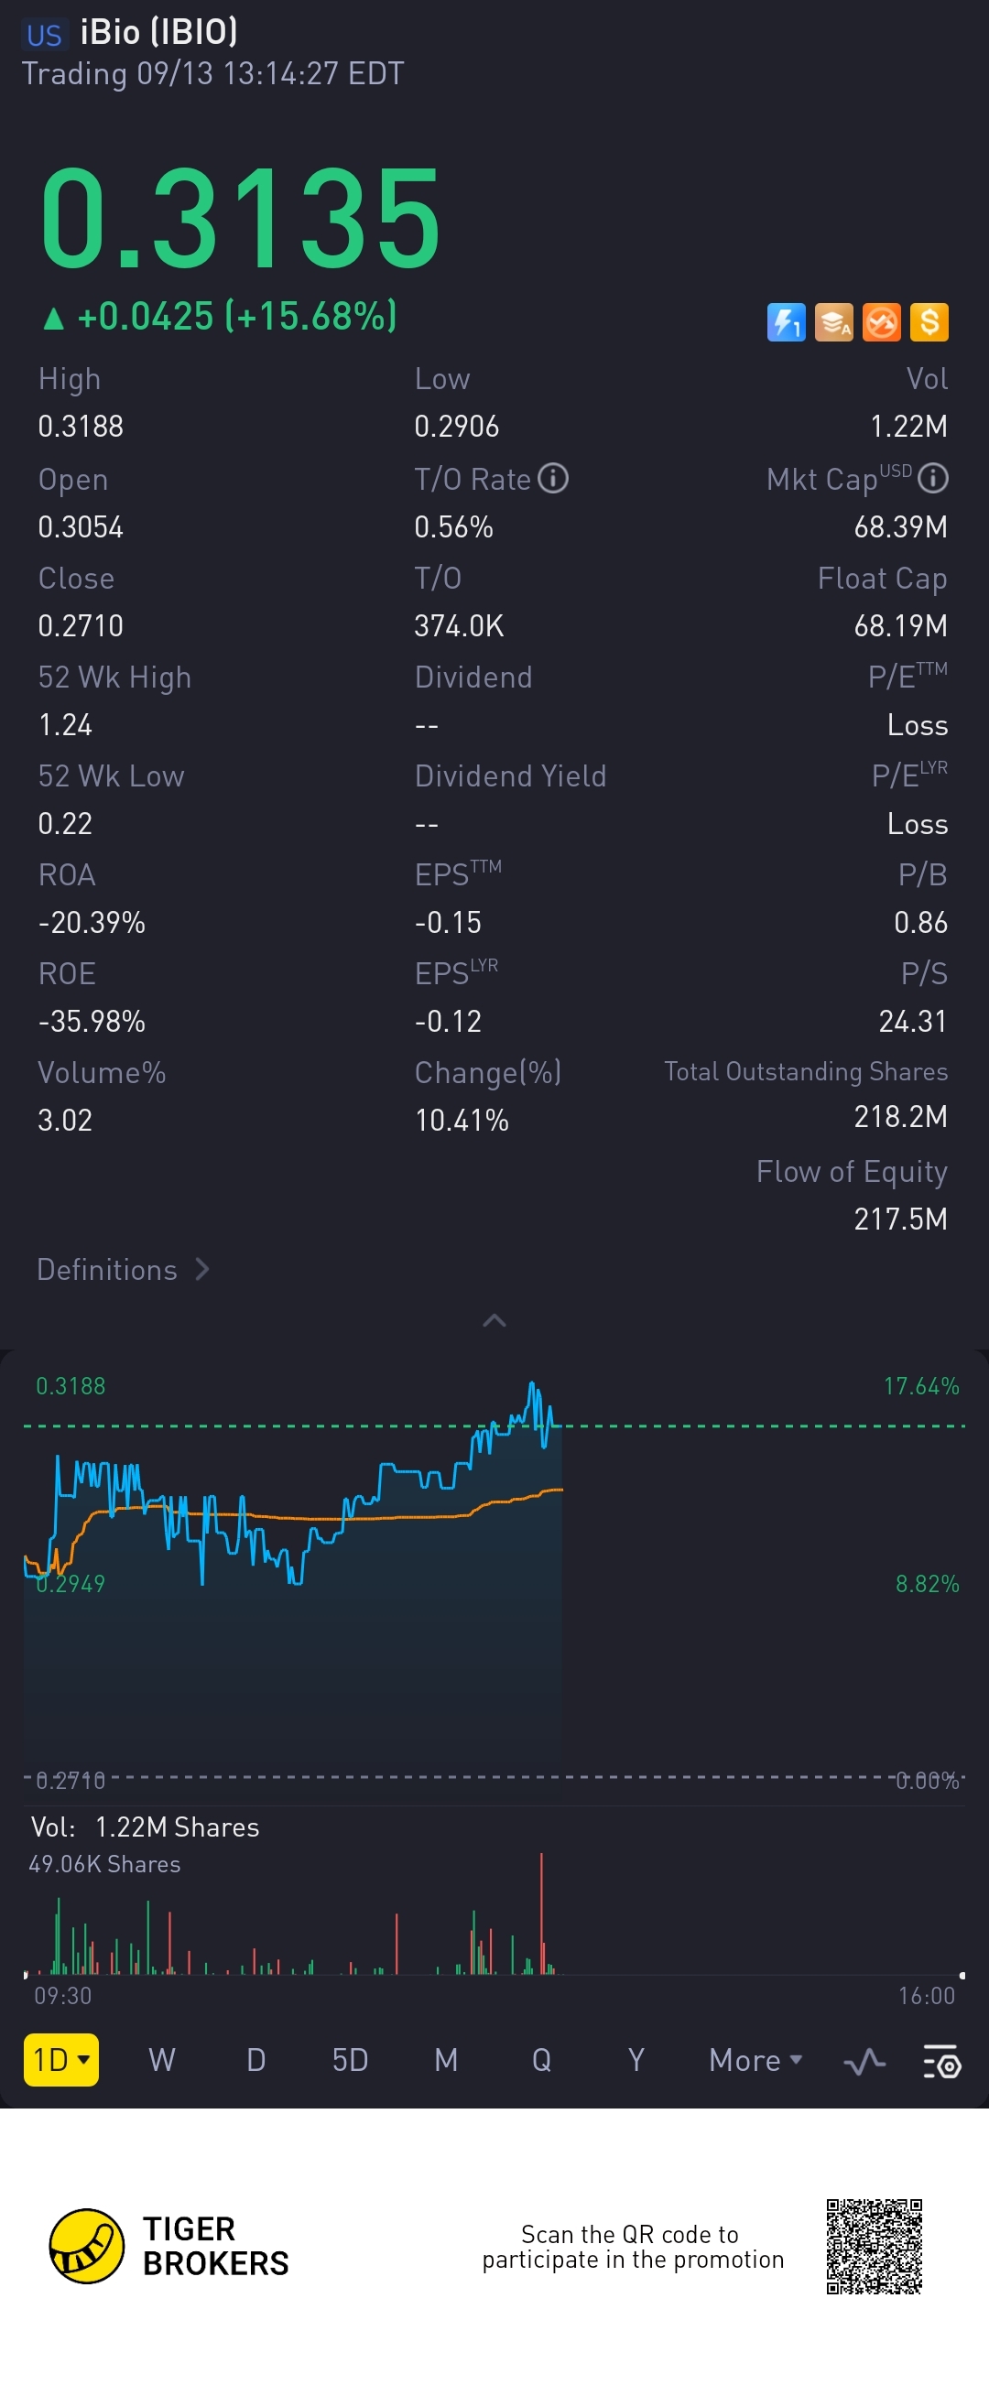
Task: Tap the yellow dollar sign badge
Action: pos(929,322)
